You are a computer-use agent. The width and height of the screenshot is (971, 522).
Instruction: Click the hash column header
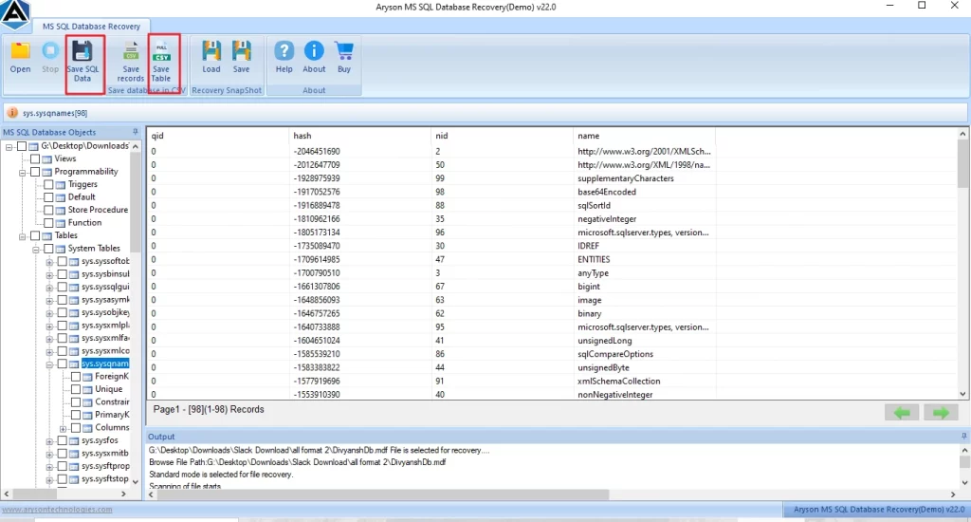pos(359,136)
